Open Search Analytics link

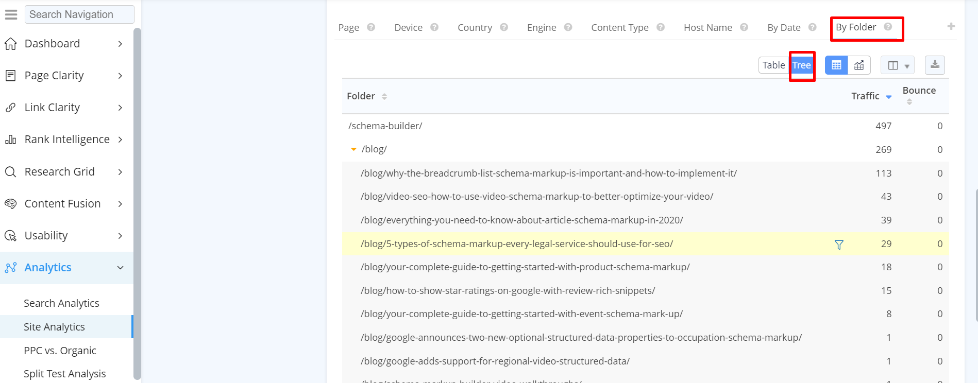tap(61, 303)
